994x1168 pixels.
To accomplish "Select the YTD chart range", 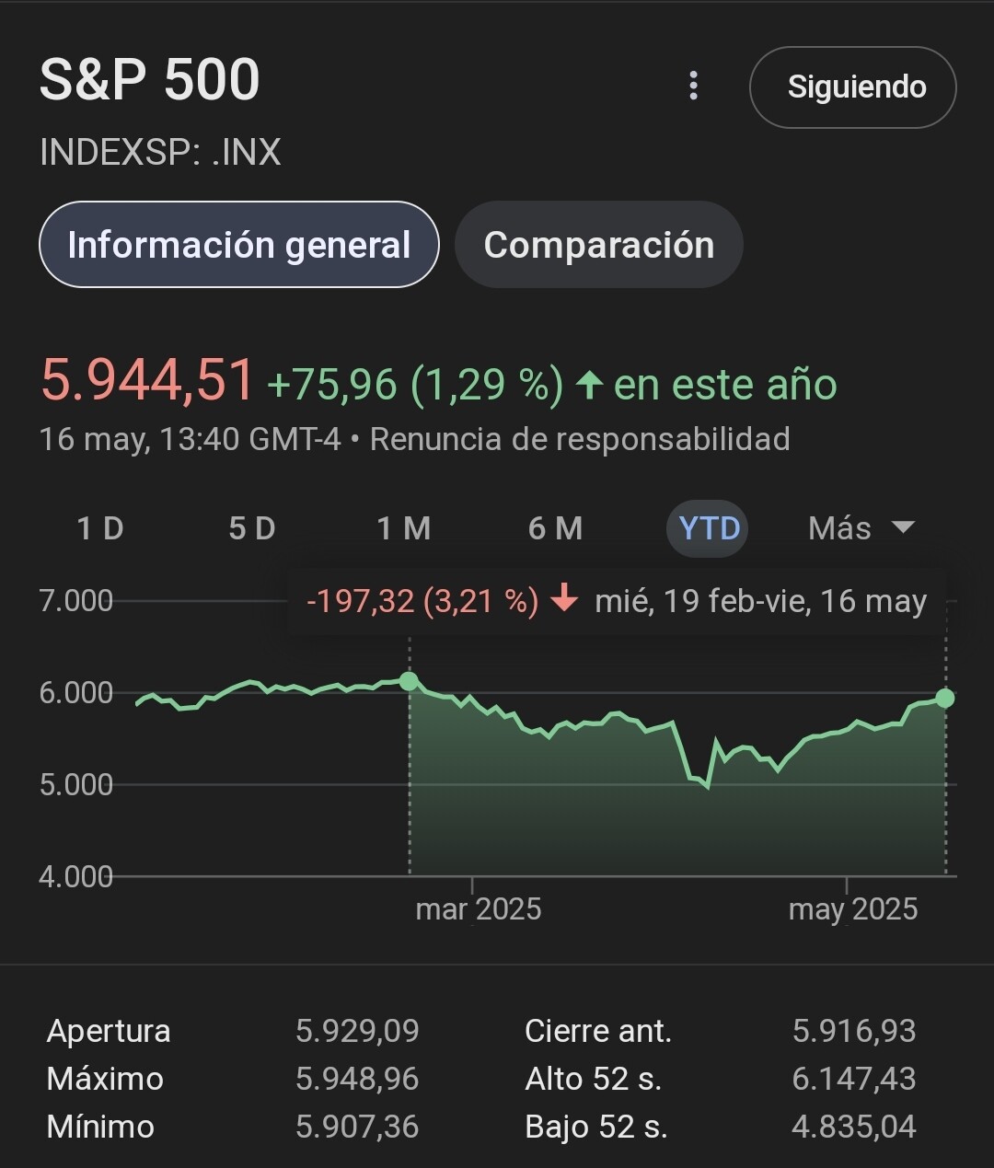I will tap(708, 528).
